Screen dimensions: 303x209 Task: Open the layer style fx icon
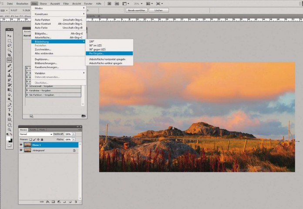point(47,202)
